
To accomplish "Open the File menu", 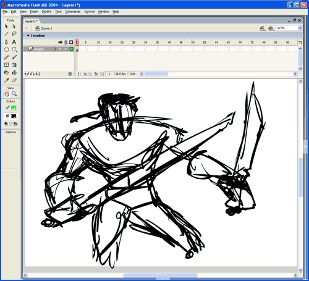I will point(5,12).
